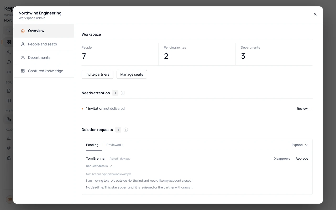Open the Overview section
Viewport: 336px width, 210px height.
pos(44,31)
